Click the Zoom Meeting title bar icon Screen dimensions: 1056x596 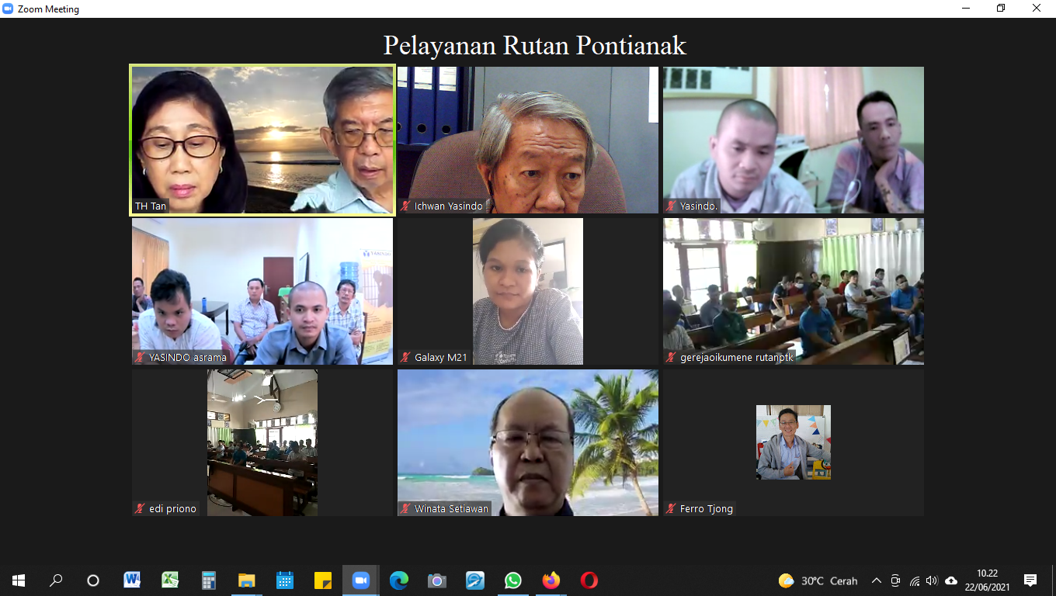[9, 9]
